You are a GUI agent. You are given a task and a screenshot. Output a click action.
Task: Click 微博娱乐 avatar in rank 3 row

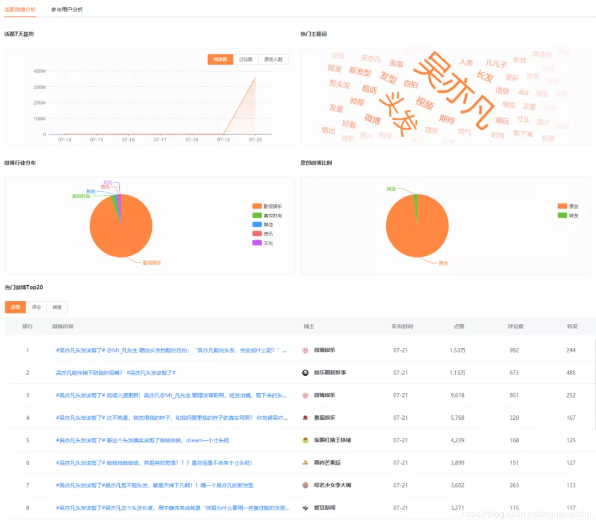[305, 395]
